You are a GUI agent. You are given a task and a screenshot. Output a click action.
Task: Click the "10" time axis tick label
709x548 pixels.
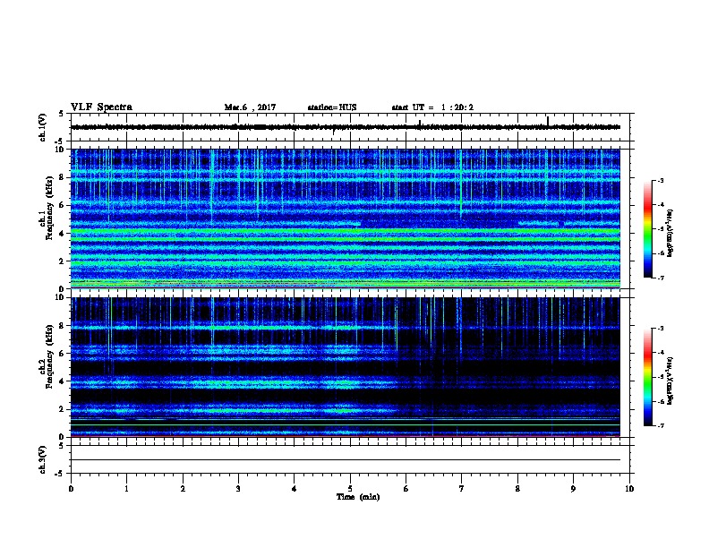click(629, 489)
